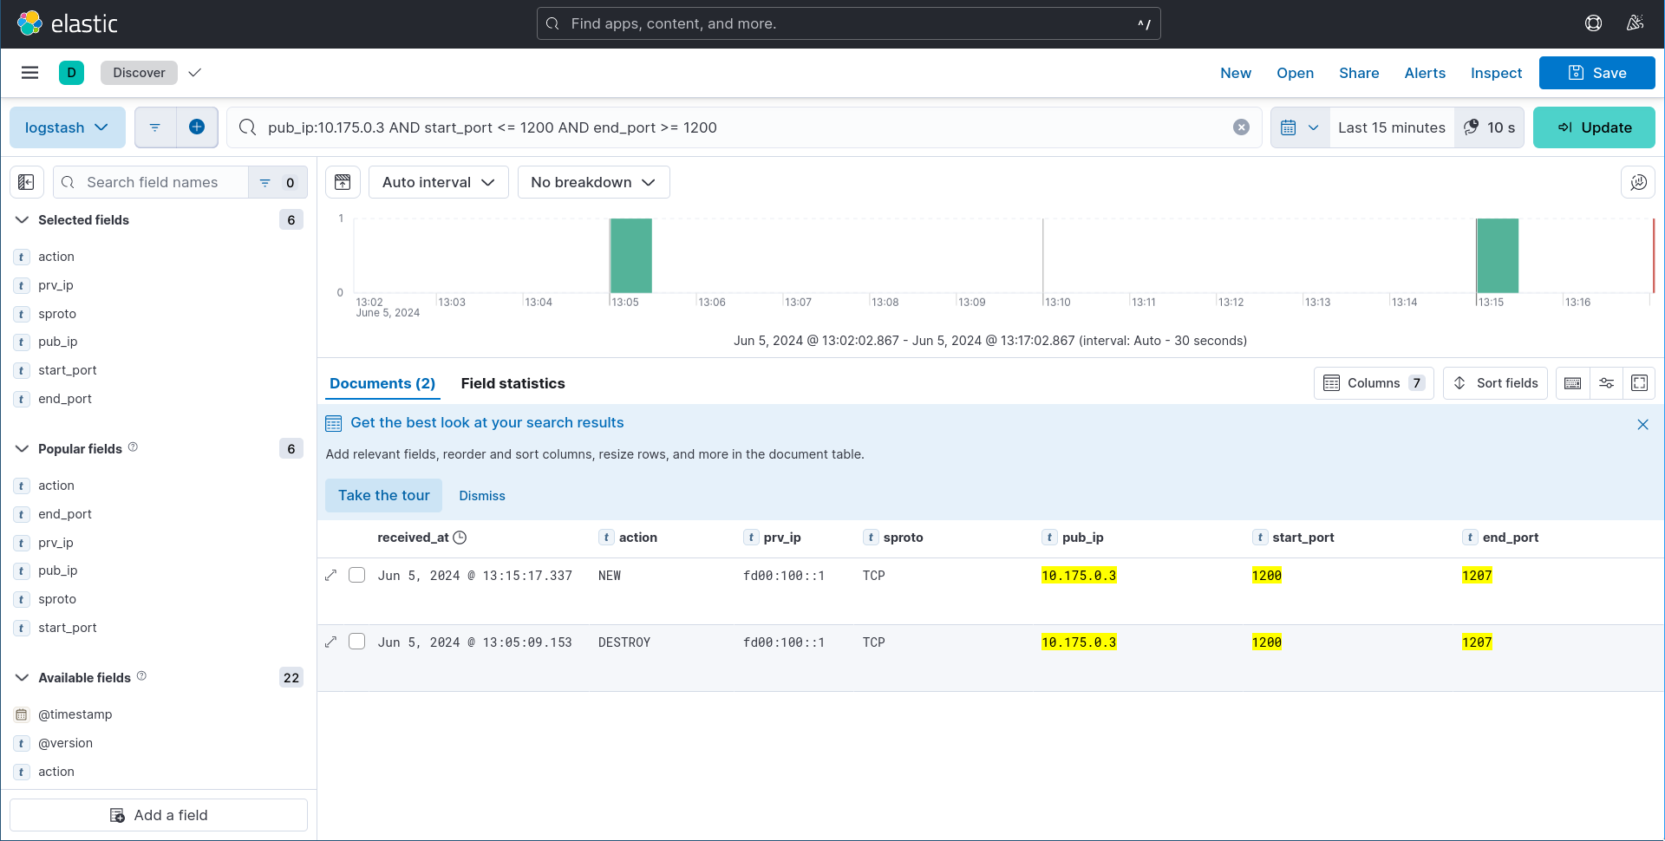Open the hamburger navigation menu
This screenshot has height=841, width=1665.
click(29, 73)
